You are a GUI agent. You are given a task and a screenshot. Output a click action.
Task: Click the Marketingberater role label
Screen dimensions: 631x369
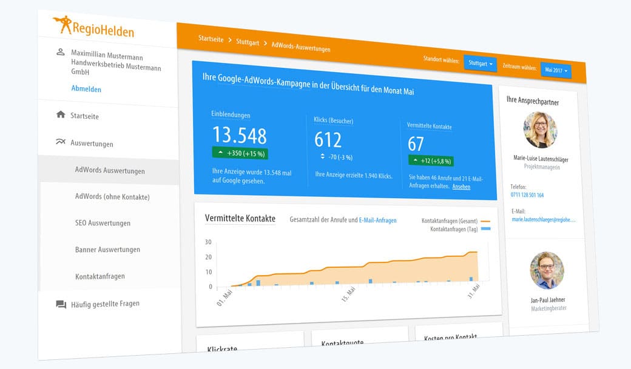tap(548, 308)
